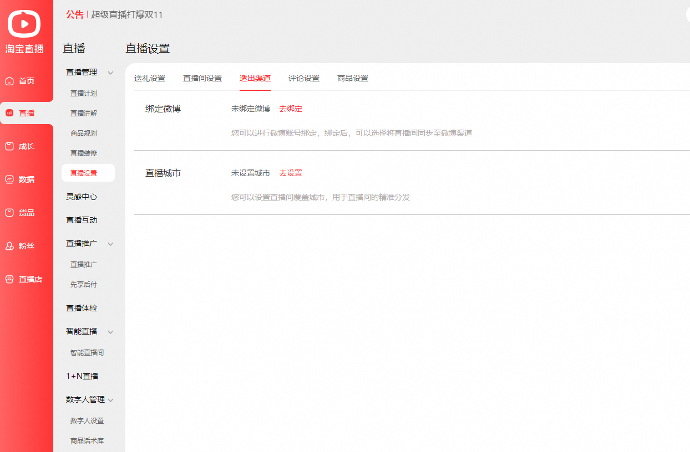Click the 成长 icon in sidebar
The image size is (690, 452).
[9, 146]
